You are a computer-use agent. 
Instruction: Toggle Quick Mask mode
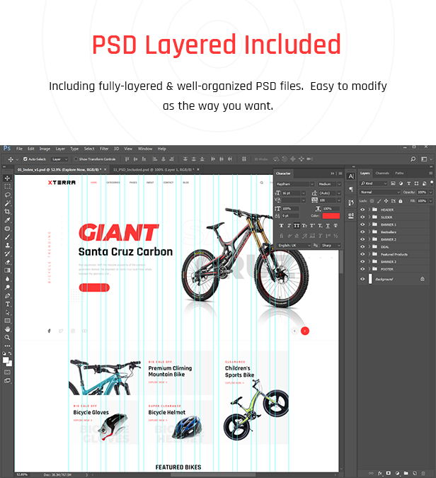(x=7, y=372)
